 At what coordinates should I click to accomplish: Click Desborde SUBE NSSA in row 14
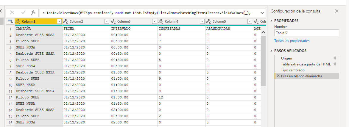click(x=38, y=110)
